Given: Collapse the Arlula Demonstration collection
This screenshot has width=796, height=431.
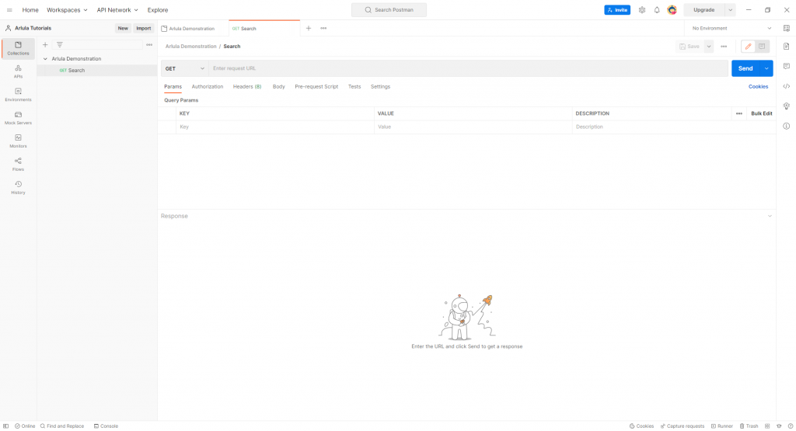Looking at the screenshot, I should (45, 59).
